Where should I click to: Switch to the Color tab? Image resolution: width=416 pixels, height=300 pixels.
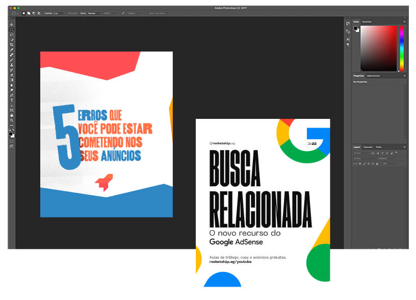pyautogui.click(x=356, y=21)
